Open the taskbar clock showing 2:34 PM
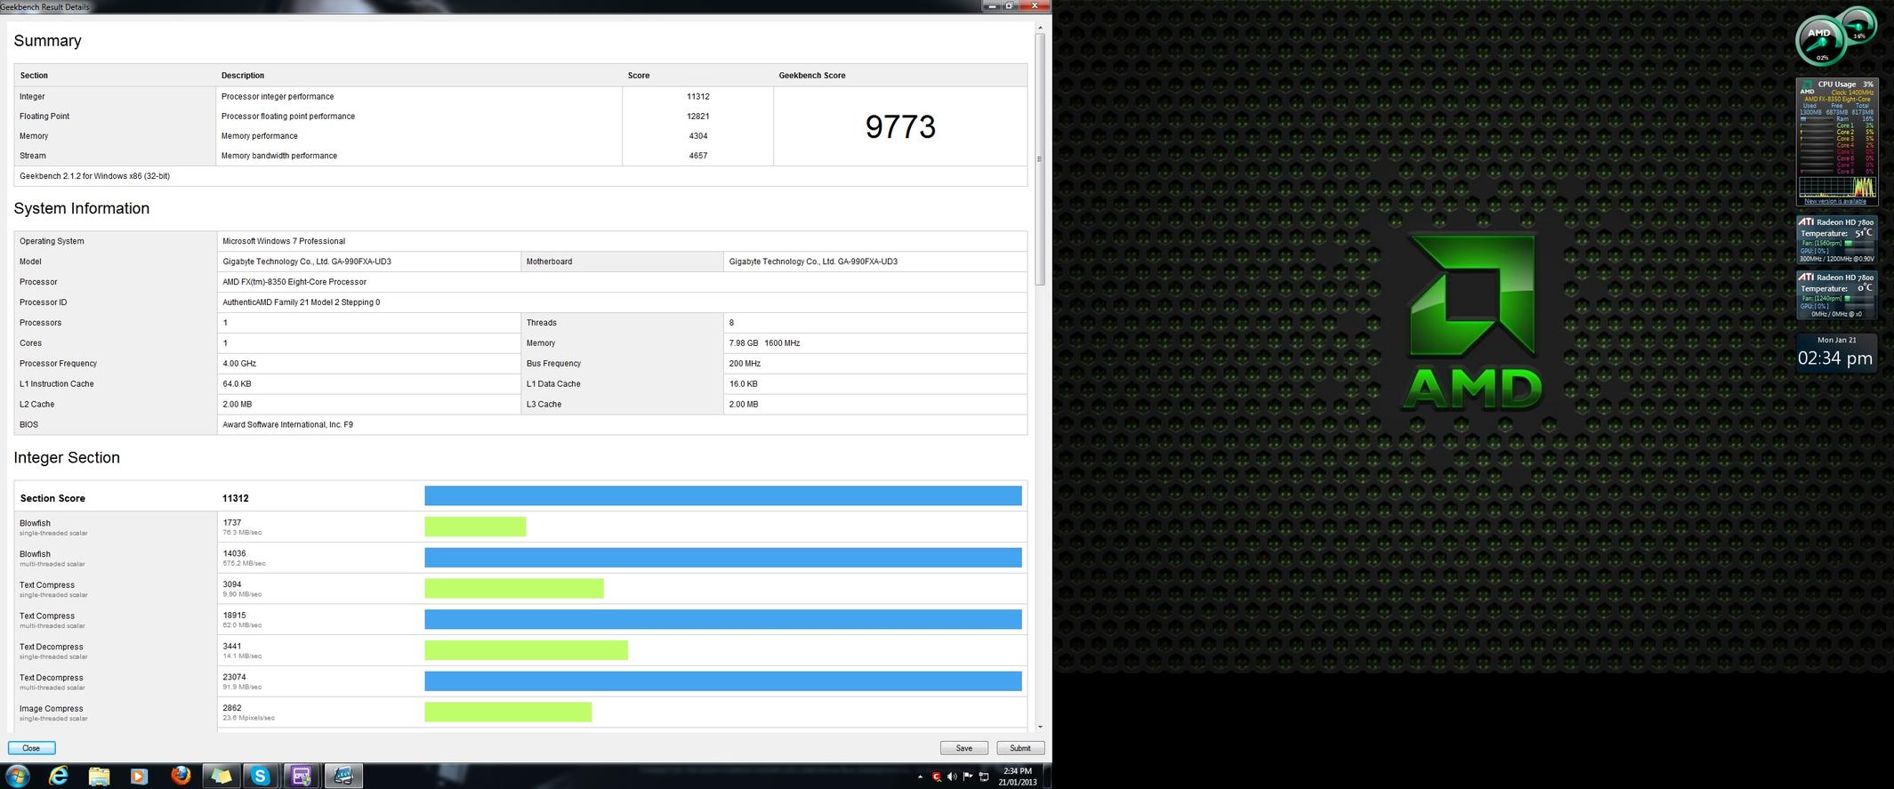Viewport: 1894px width, 789px height. [1018, 777]
